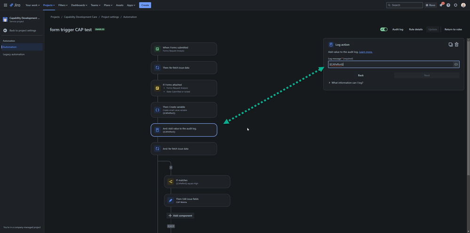Open the Your work dropdown
The image size is (470, 233).
pos(32,5)
